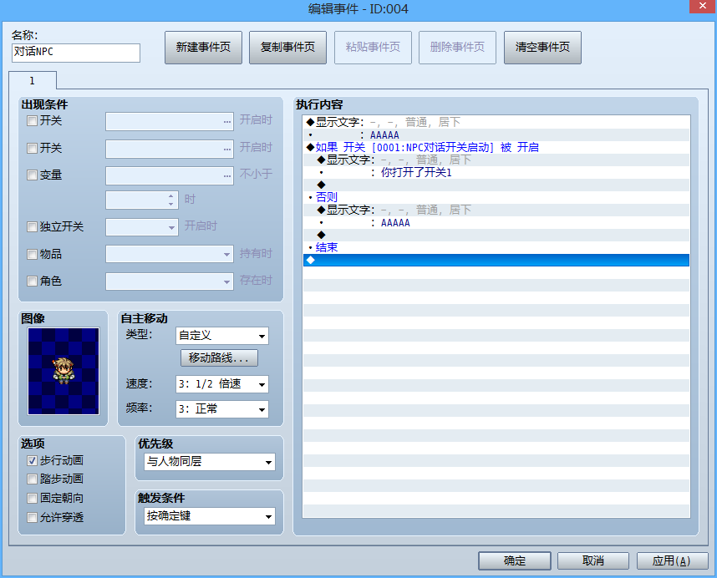Click the 变量 selector ellipsis field

[x=170, y=176]
